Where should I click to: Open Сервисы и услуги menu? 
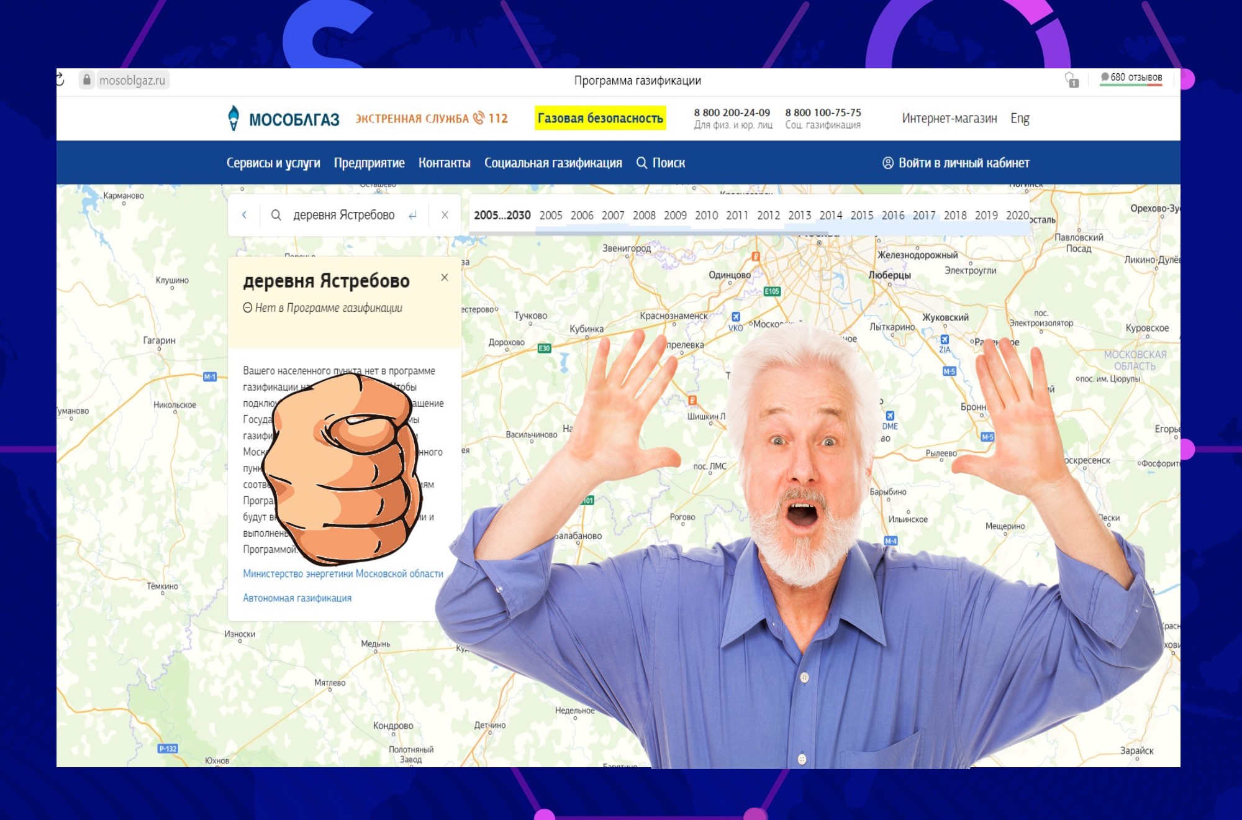click(x=273, y=163)
